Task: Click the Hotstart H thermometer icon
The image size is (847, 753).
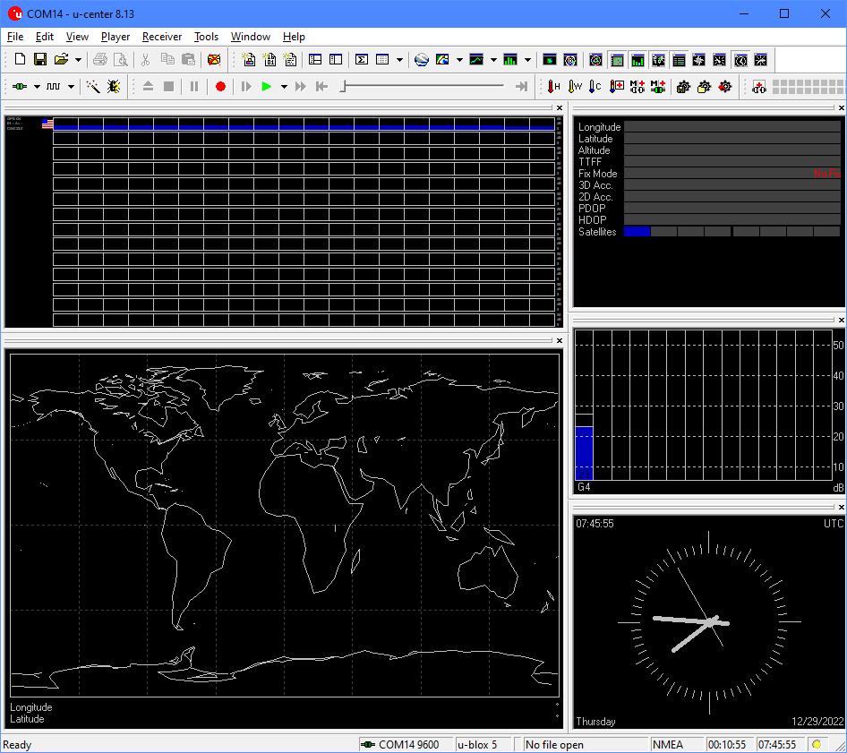Action: 554,87
